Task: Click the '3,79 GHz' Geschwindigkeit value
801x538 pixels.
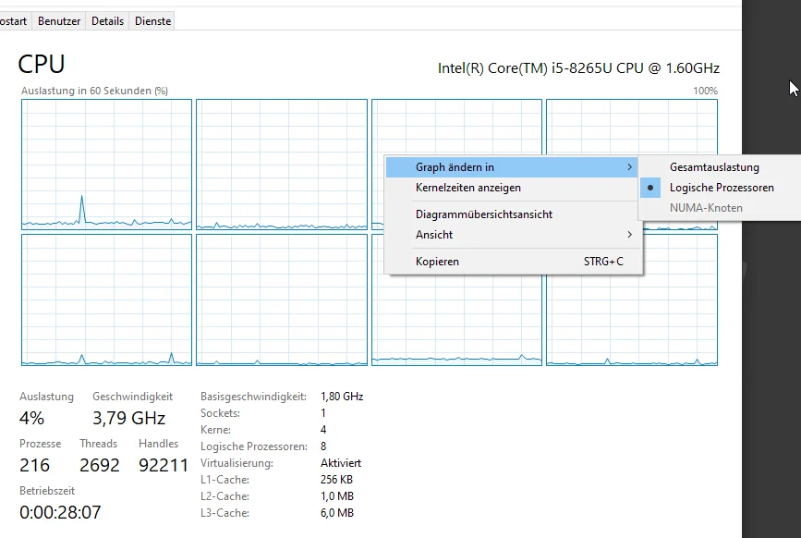Action: point(128,418)
